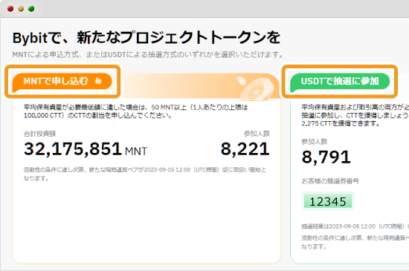Viewport: 409px width, 271px height.
Task: Click the Bybit heading about project tokens
Action: (x=146, y=37)
